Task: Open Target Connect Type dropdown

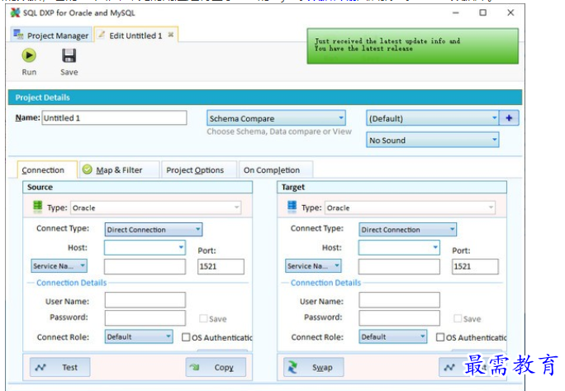Action: [408, 230]
